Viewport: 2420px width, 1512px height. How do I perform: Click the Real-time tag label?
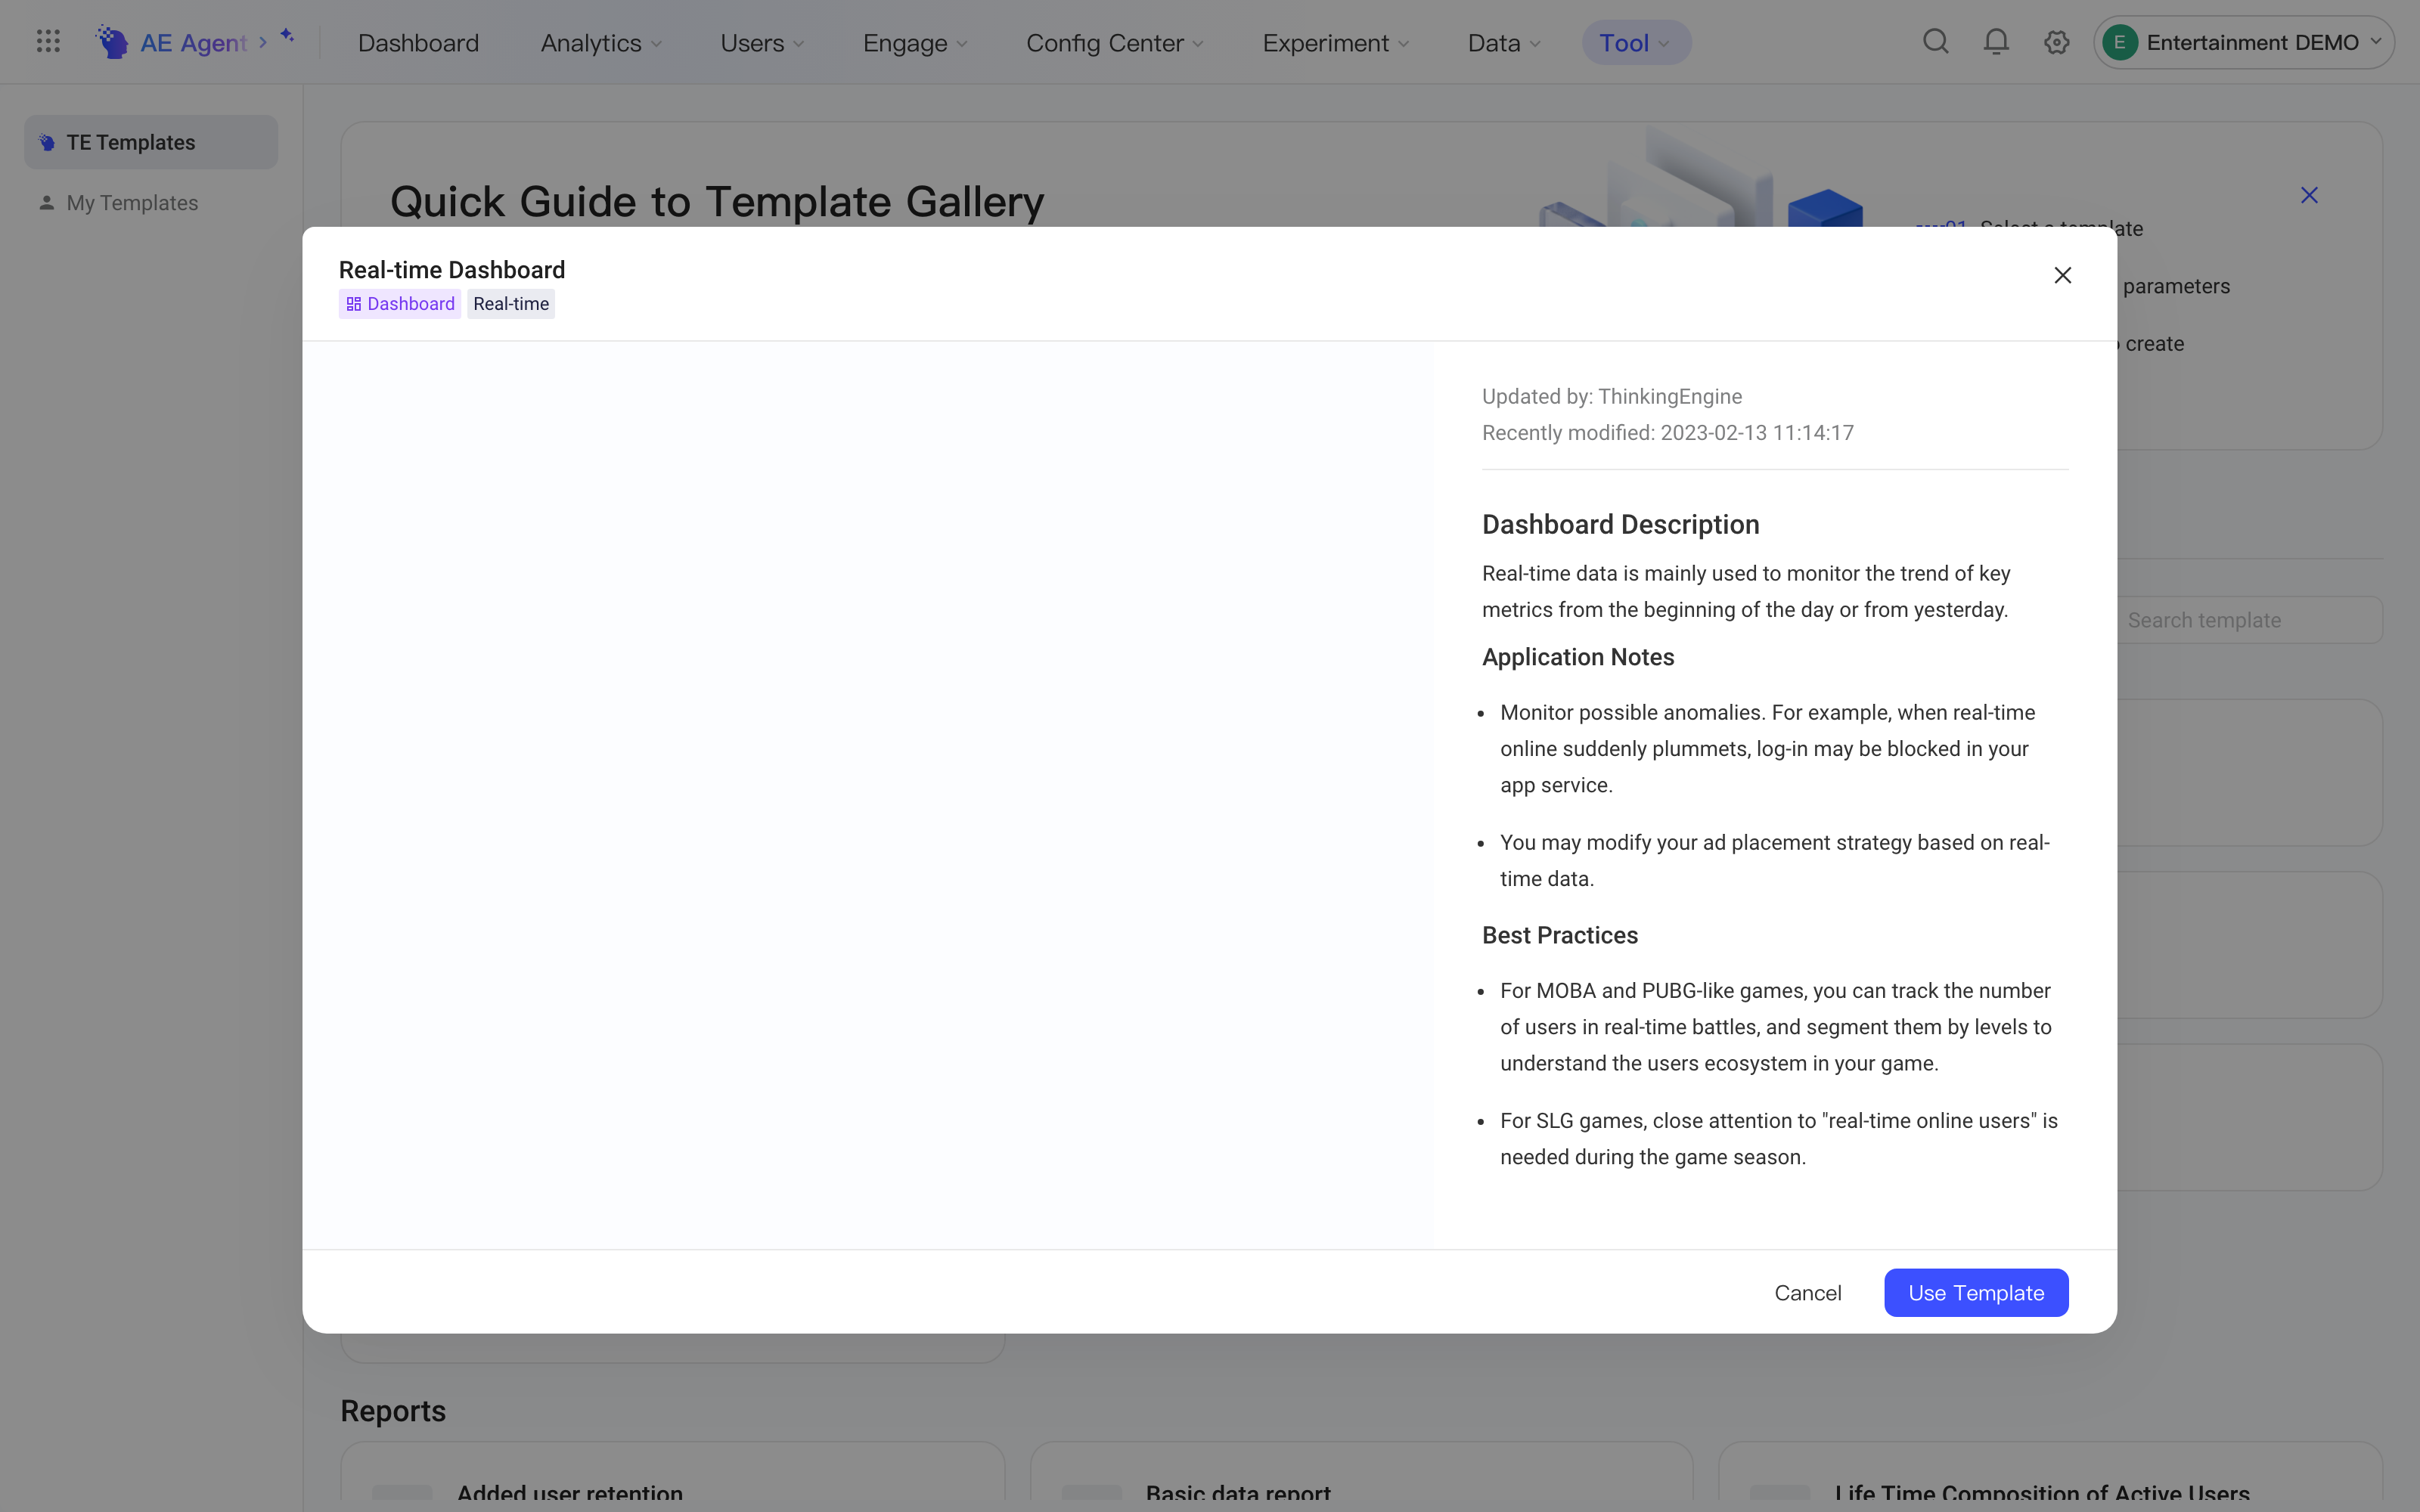[x=511, y=304]
